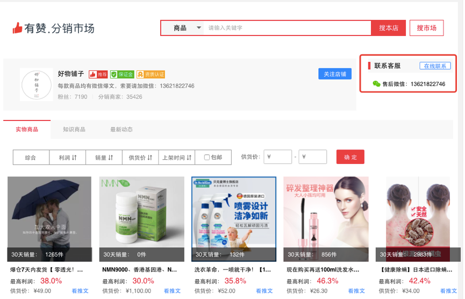Screen dimensions: 465x299
Task: Sort products by 利润
Action: [68, 157]
